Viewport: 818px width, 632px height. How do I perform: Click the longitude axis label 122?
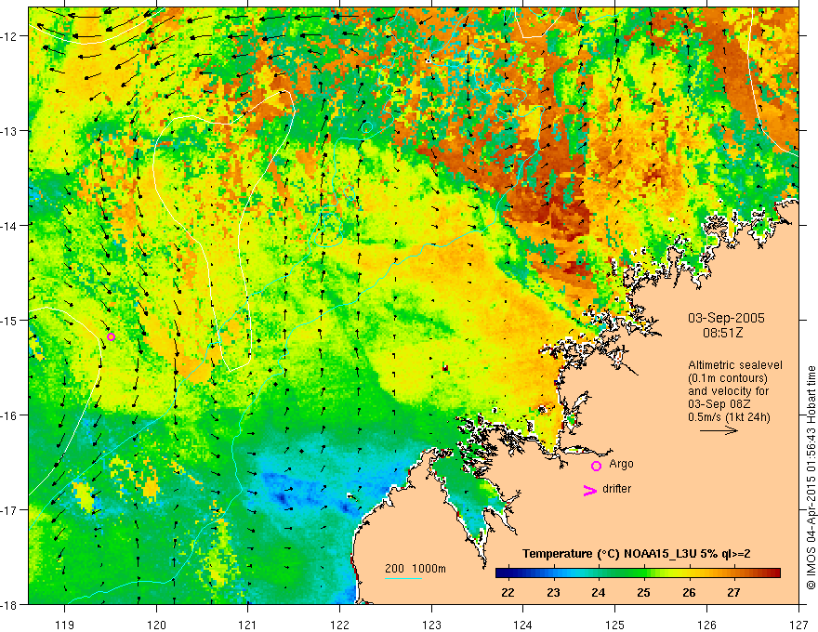[339, 625]
